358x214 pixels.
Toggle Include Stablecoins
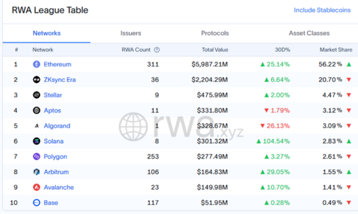322,10
